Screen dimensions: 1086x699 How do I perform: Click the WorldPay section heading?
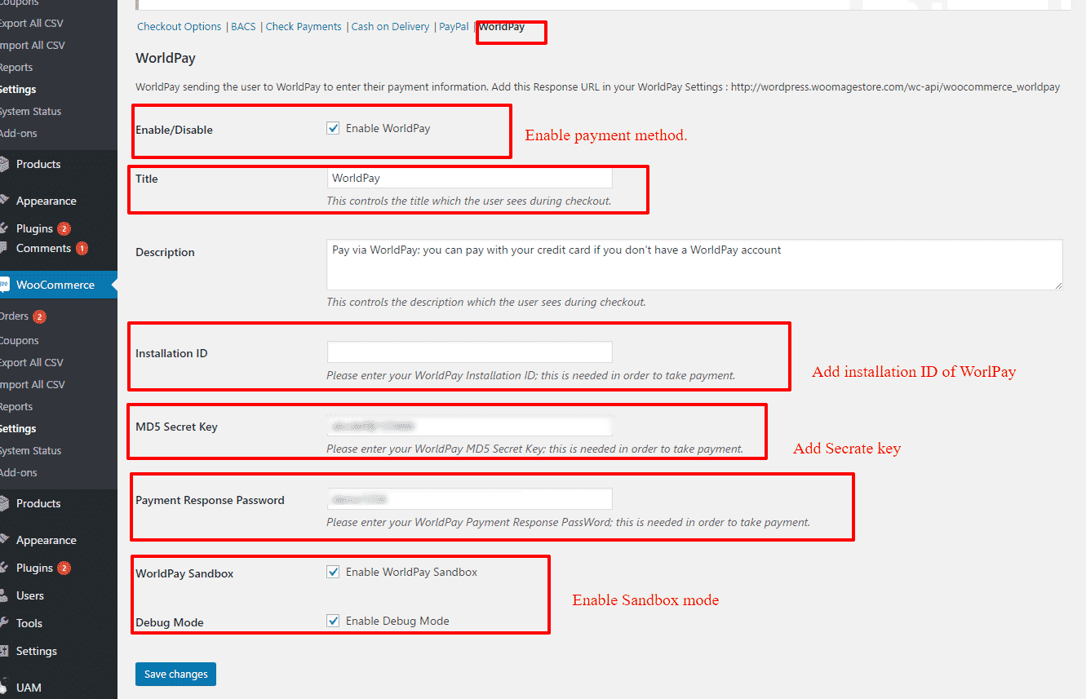click(166, 58)
